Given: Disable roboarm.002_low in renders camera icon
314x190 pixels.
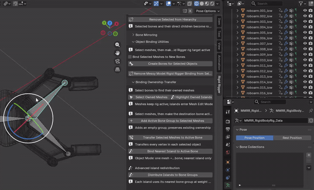Looking at the screenshot, I should pos(311,16).
